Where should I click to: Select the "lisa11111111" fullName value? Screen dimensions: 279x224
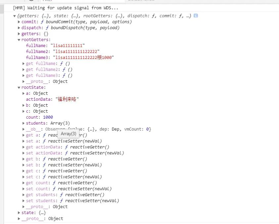68,46
